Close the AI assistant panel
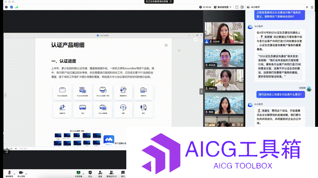Viewport: 318px width, 178px height. 307,7
